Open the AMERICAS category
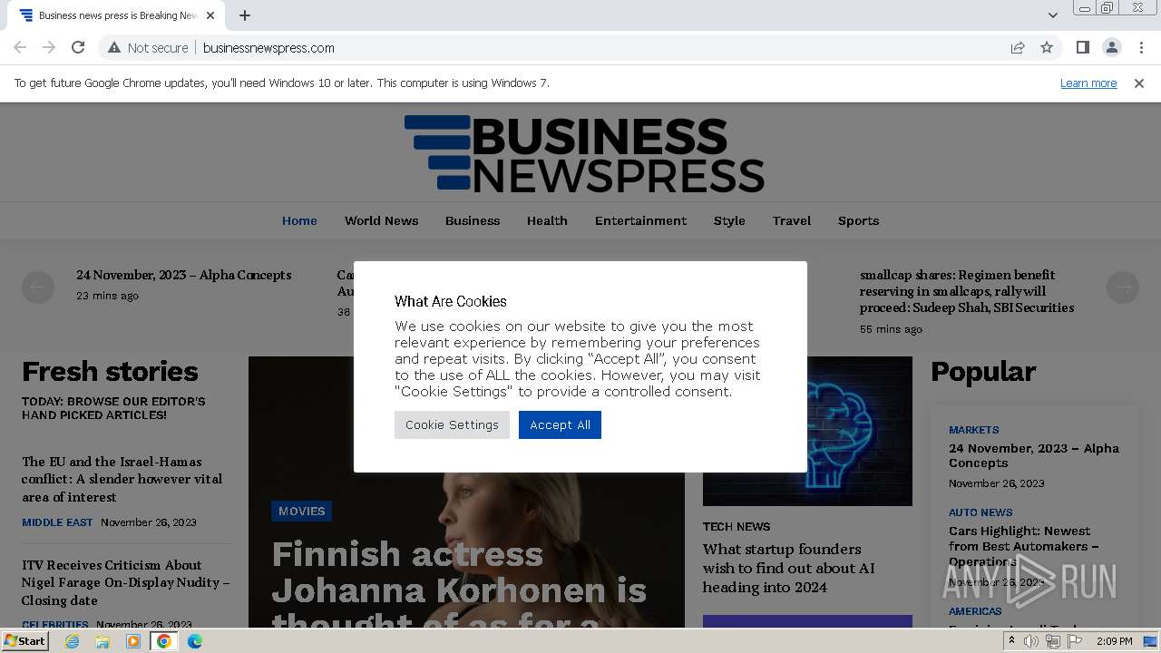The height and width of the screenshot is (653, 1161). (975, 611)
